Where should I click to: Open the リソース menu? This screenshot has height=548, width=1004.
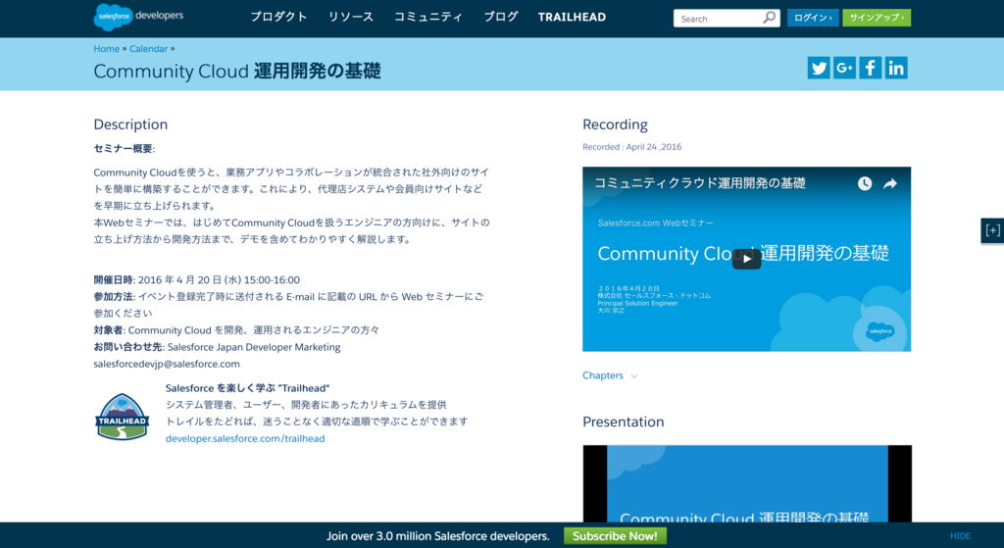[350, 18]
